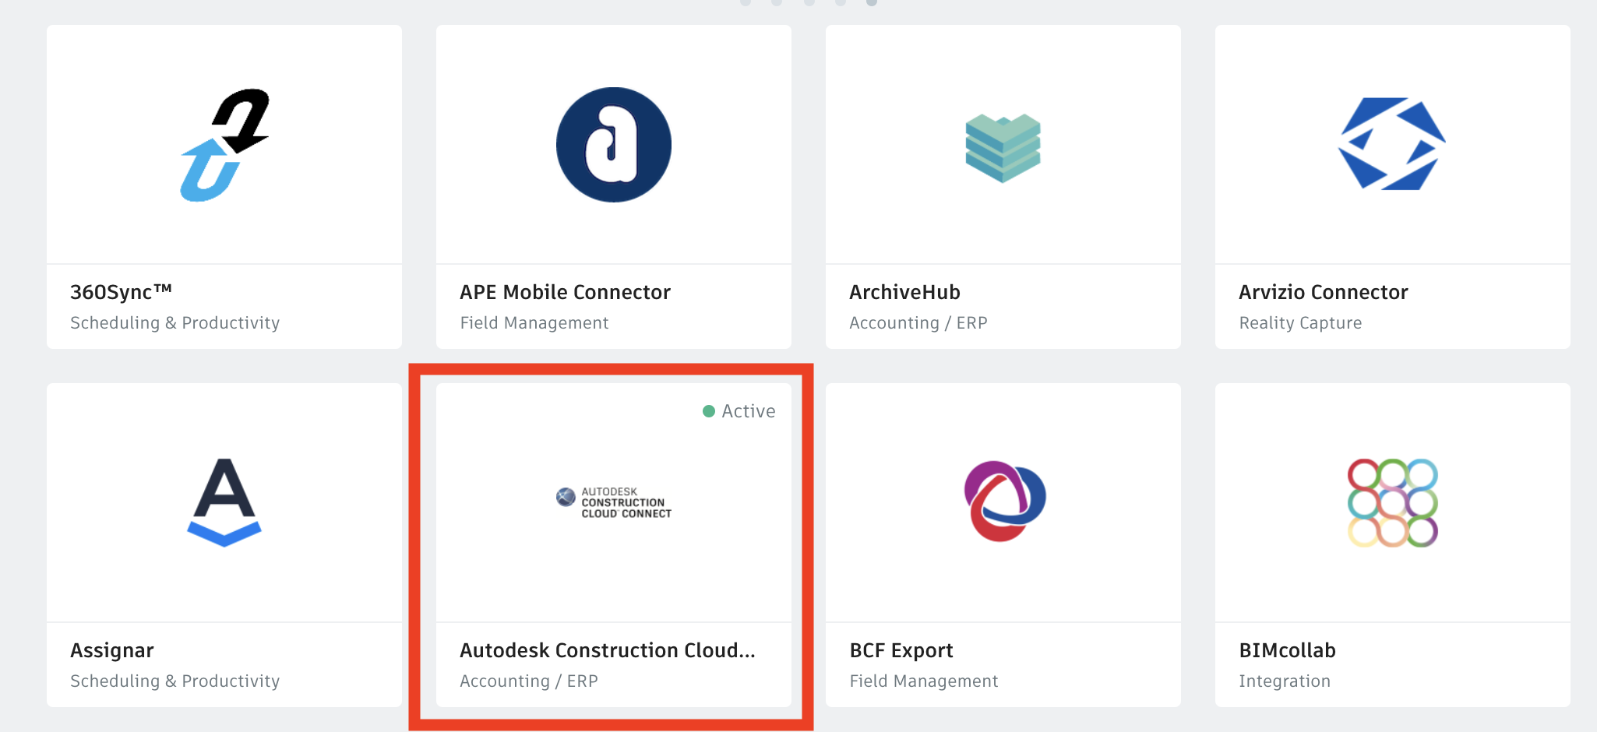Click the Arvizio Connector blue diamond logo
This screenshot has width=1597, height=732.
pos(1393,143)
